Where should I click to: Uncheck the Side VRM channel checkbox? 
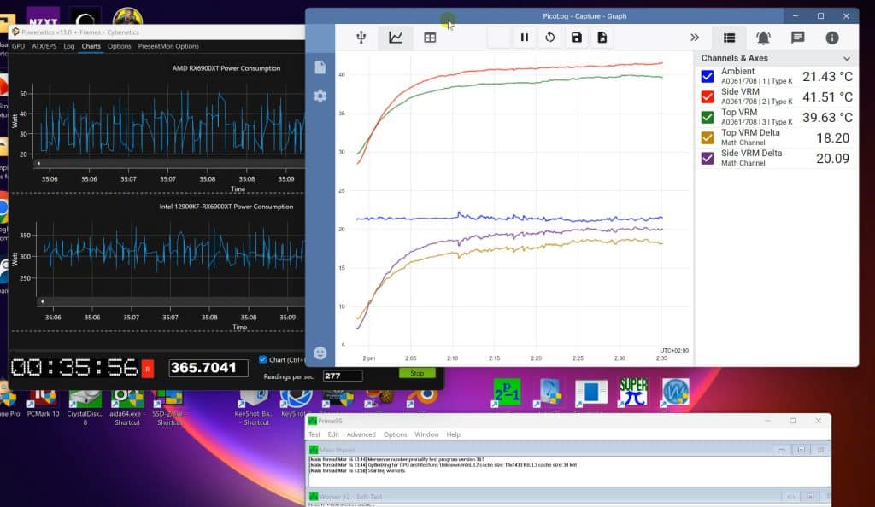point(707,97)
